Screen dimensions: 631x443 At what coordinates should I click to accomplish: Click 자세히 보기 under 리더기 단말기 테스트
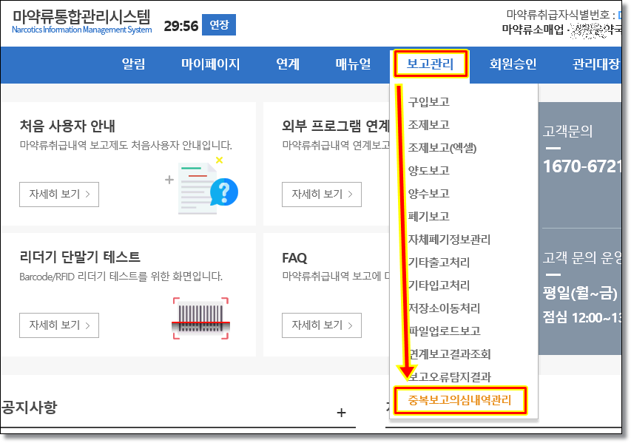59,325
